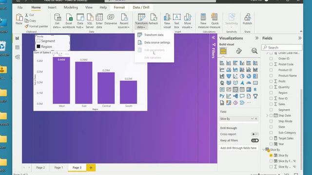Expand the Filters pane

point(214,37)
